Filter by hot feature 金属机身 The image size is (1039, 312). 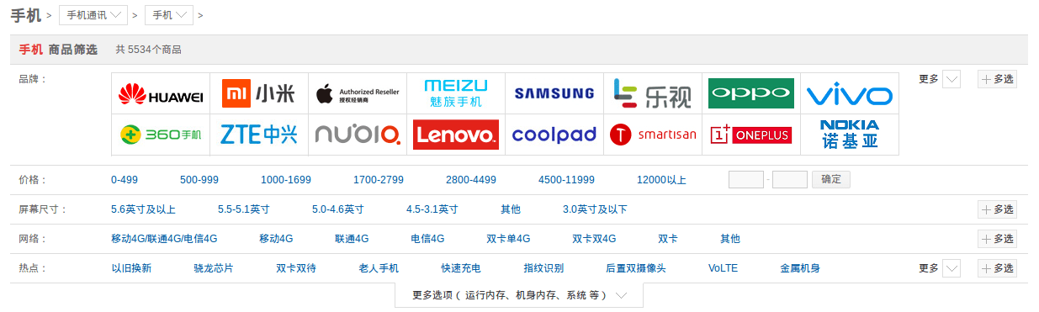click(800, 268)
